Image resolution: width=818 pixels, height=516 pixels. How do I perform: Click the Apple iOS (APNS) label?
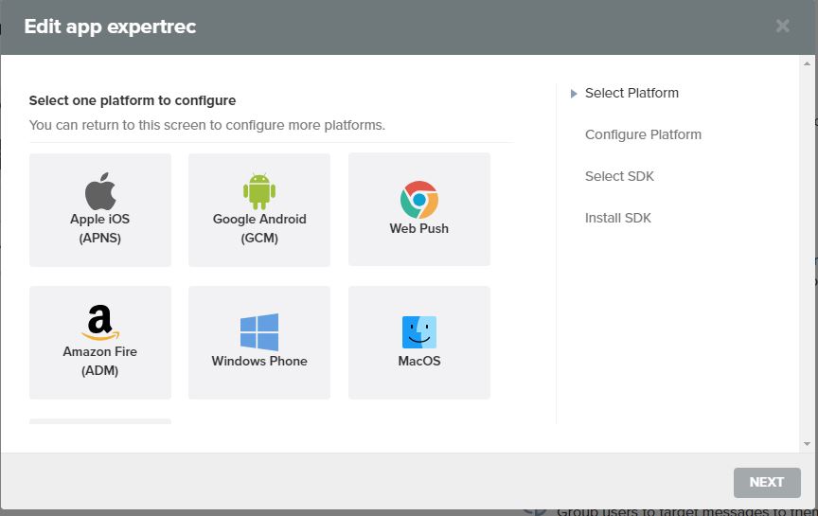pos(100,228)
